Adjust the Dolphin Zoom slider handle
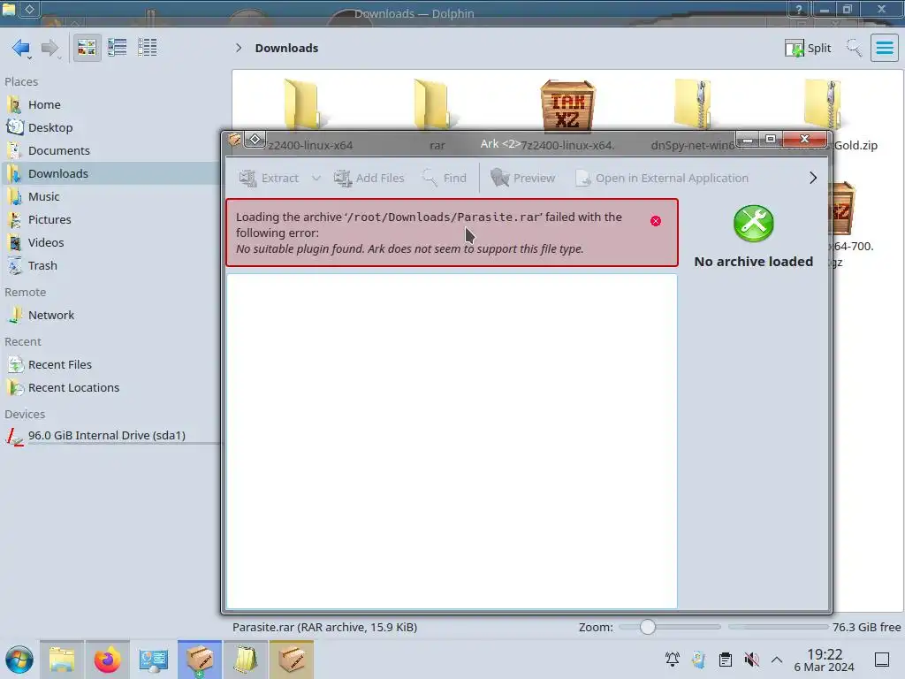The height and width of the screenshot is (679, 905). coord(648,627)
